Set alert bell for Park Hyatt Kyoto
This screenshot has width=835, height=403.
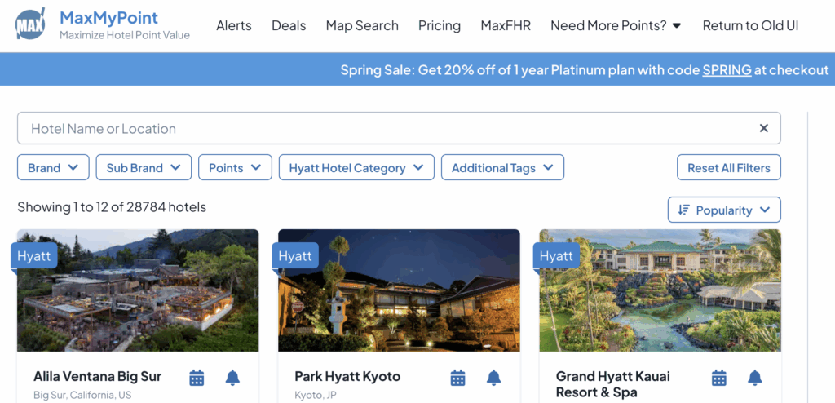coord(493,378)
